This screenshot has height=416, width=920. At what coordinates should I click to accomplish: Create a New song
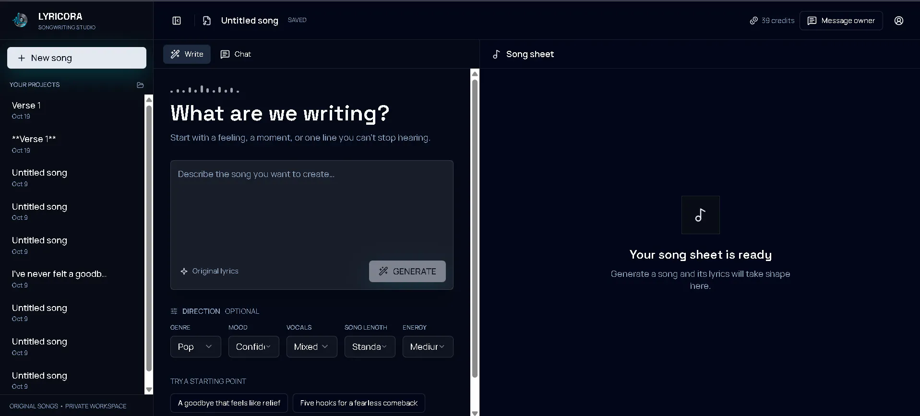[x=77, y=58]
